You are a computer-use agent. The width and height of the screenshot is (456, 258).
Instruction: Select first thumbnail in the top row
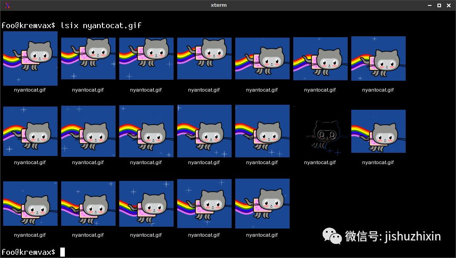(30, 58)
